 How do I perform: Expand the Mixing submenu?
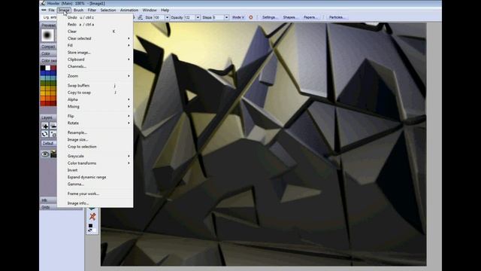click(95, 107)
